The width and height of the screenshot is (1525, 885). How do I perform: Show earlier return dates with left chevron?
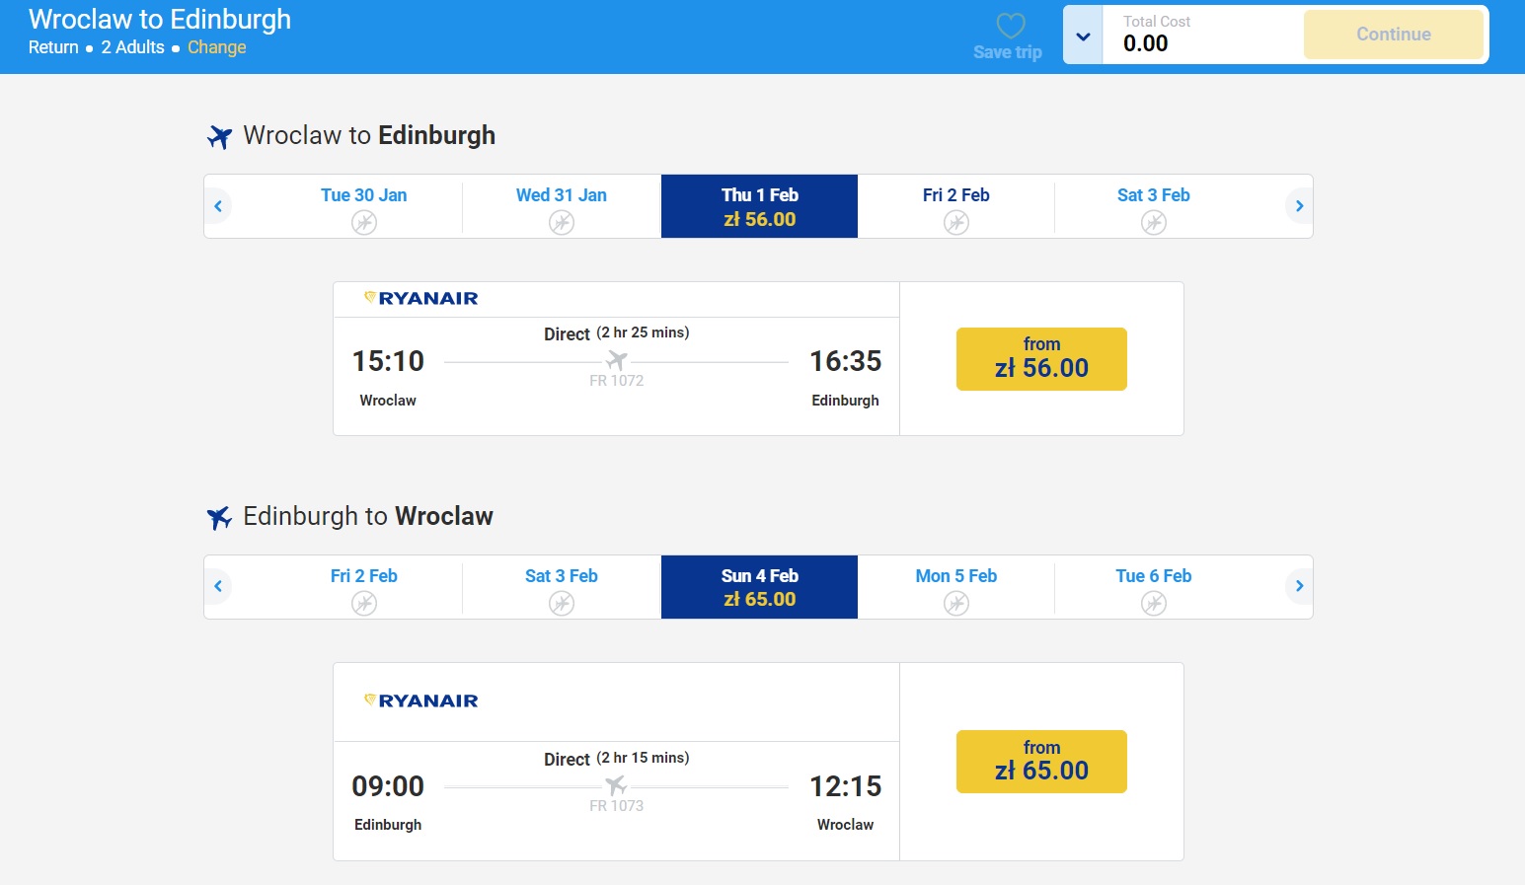[218, 586]
